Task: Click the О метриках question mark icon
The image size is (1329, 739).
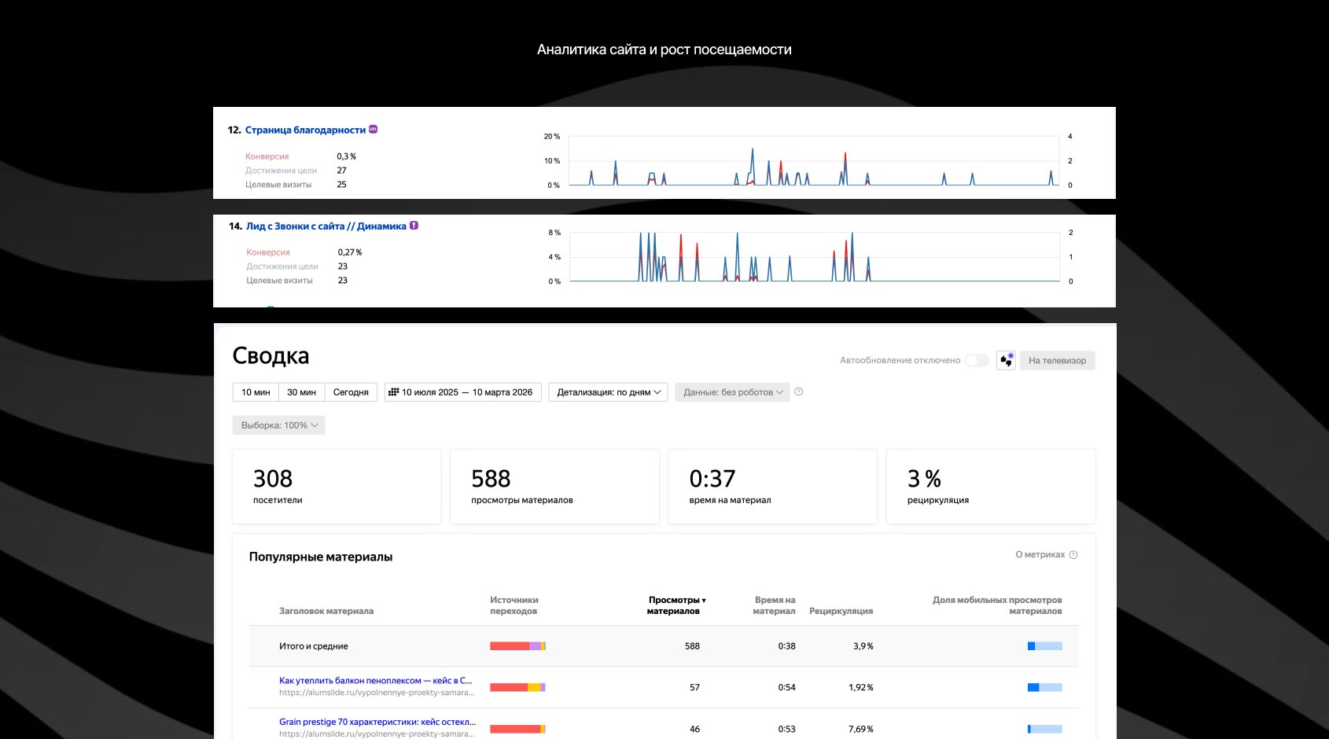Action: (1073, 555)
